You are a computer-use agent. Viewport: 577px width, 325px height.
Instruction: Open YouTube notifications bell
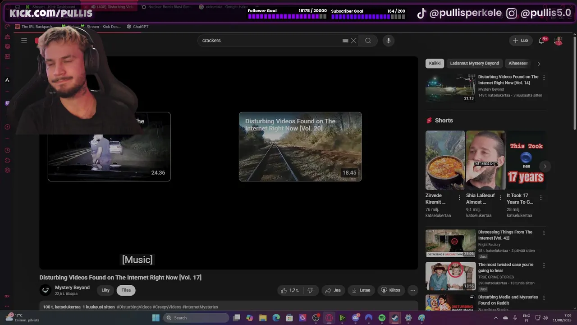[x=541, y=41]
